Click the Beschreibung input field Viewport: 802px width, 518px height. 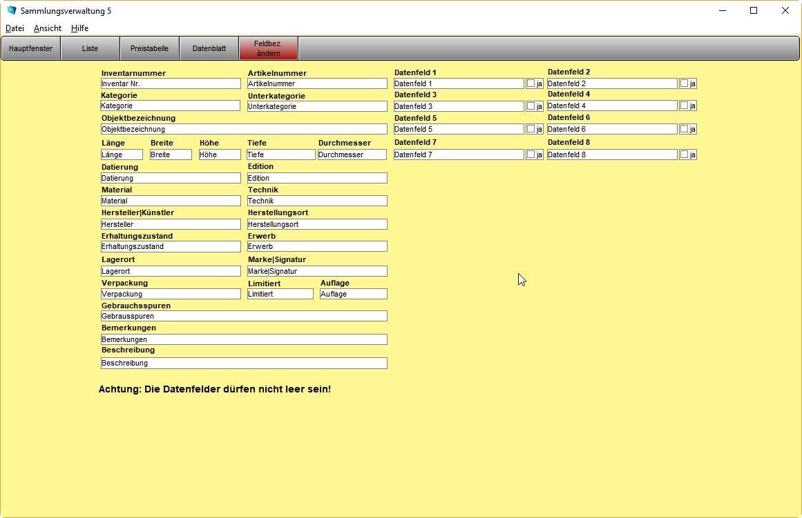coord(244,363)
